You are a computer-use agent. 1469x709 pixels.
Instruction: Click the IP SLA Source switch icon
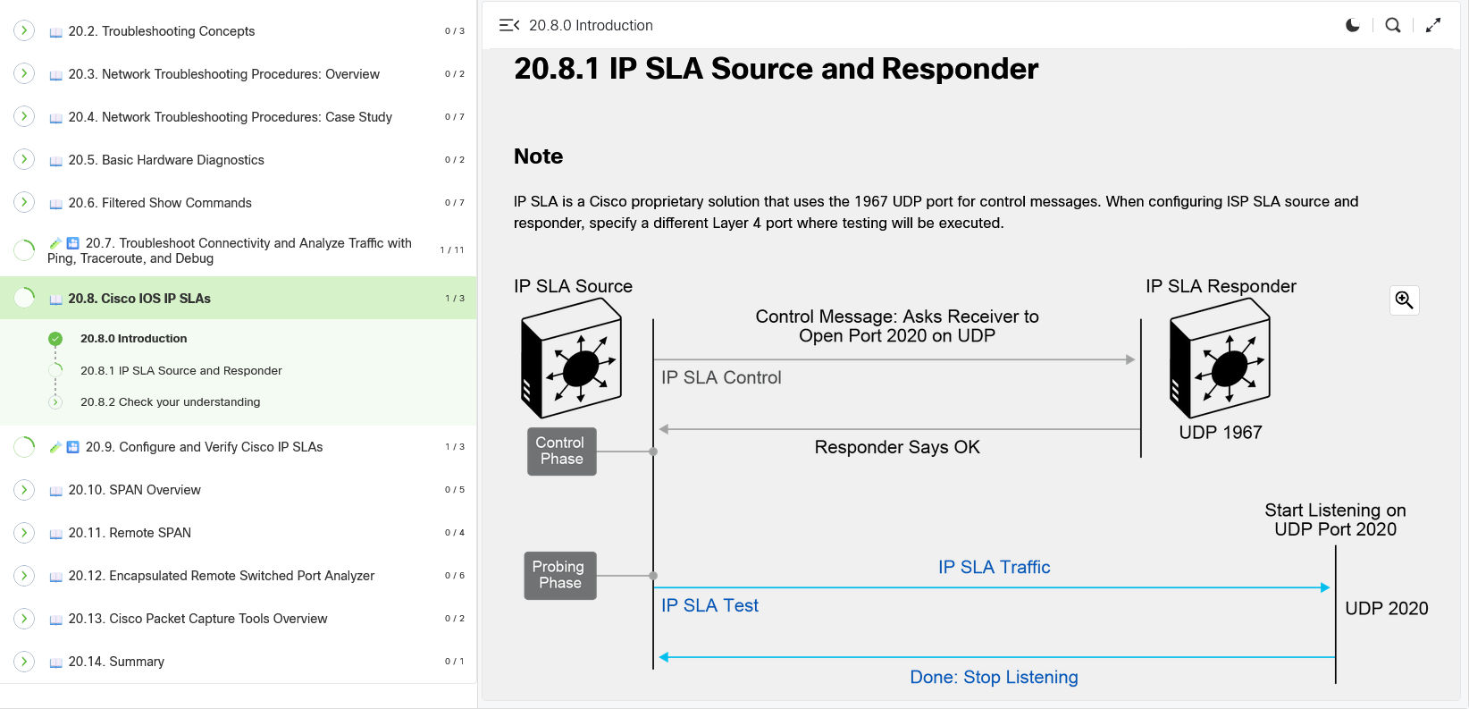(572, 359)
